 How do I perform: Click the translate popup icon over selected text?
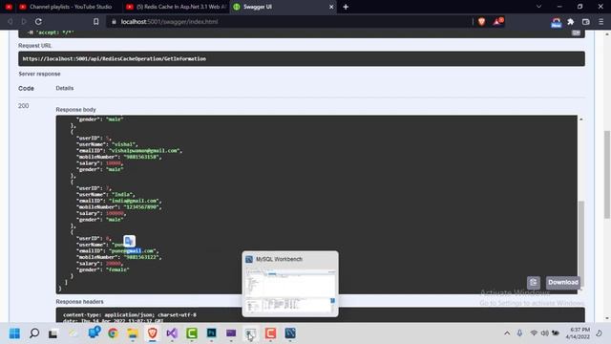coord(129,241)
